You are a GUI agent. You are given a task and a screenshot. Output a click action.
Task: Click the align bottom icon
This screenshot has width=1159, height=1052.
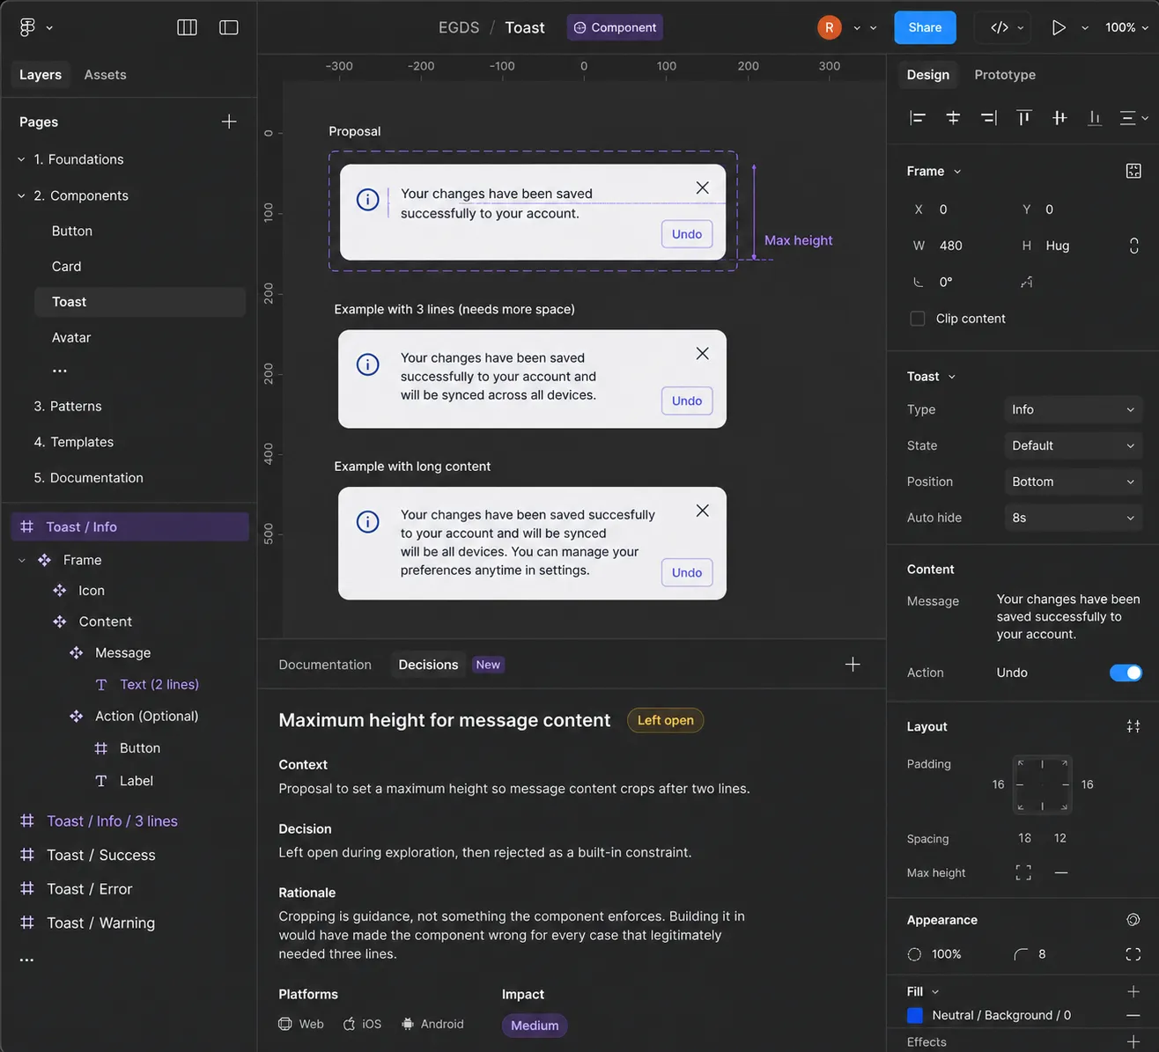1095,118
